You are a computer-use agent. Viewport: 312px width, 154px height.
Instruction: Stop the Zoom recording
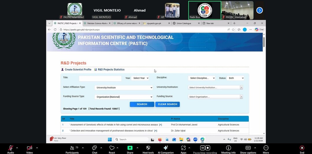[x=207, y=148]
